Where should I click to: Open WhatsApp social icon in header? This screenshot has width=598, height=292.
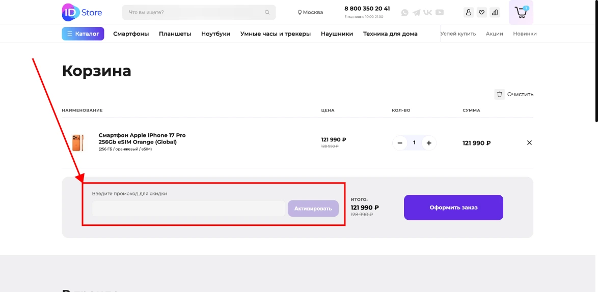click(404, 13)
